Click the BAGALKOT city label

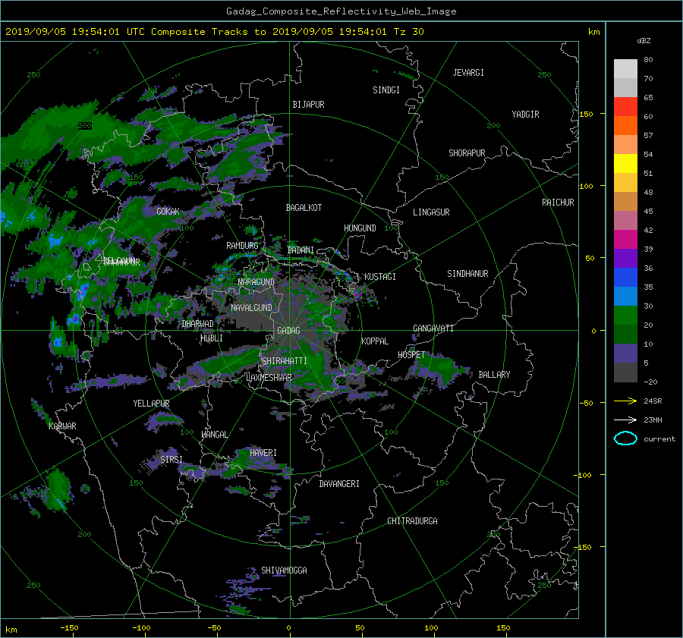pos(304,208)
